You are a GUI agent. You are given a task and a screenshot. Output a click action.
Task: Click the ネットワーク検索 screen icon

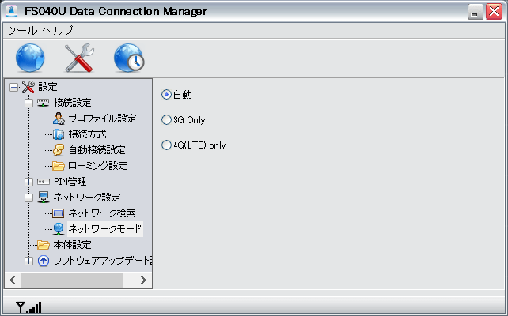[59, 213]
